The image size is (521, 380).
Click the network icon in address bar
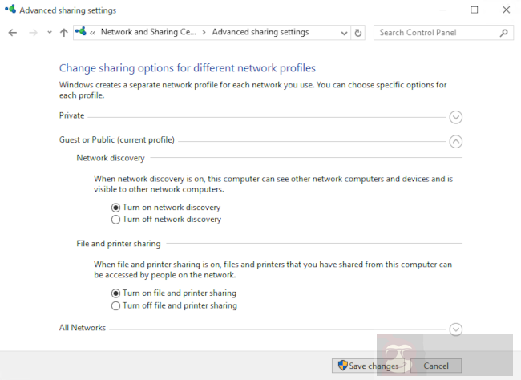click(80, 33)
